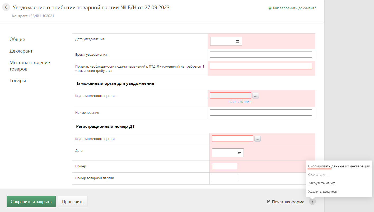Click the greyed notification Код таможенного органа field

coord(231,96)
